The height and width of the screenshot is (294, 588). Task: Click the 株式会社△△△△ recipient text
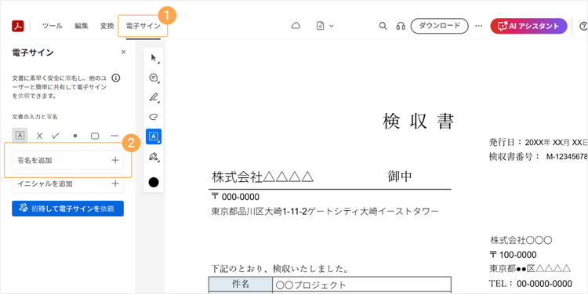pyautogui.click(x=263, y=176)
